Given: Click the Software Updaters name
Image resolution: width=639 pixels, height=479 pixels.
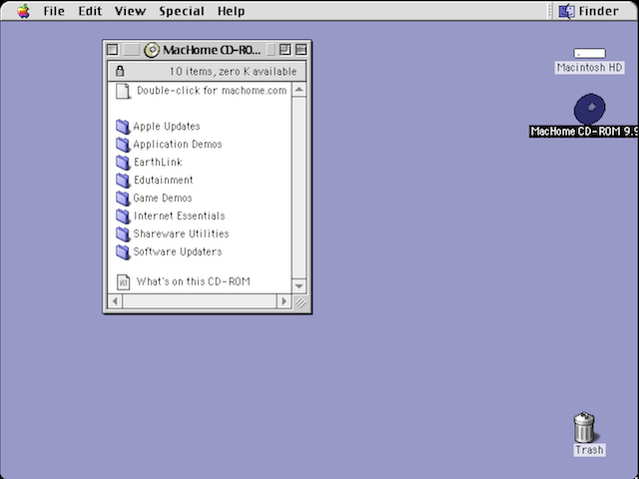Looking at the screenshot, I should (x=178, y=251).
